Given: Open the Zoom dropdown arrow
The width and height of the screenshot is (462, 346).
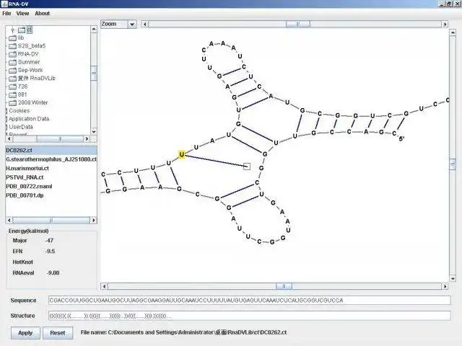Looking at the screenshot, I should [x=132, y=24].
